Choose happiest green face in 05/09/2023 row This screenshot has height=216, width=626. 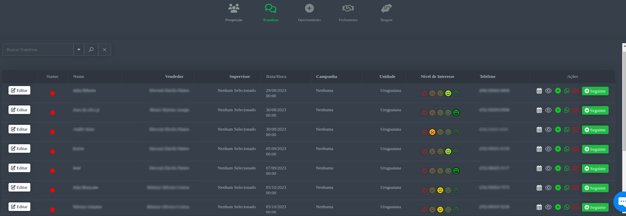coord(456,151)
